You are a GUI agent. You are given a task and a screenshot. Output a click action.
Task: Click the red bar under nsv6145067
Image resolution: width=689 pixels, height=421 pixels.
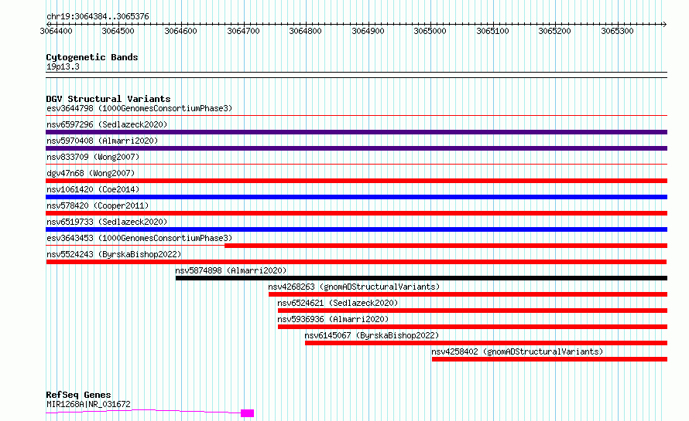486,343
